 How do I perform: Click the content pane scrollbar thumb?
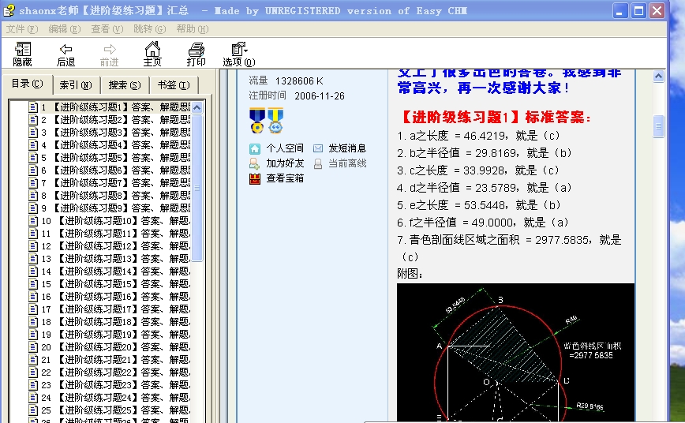pos(658,126)
